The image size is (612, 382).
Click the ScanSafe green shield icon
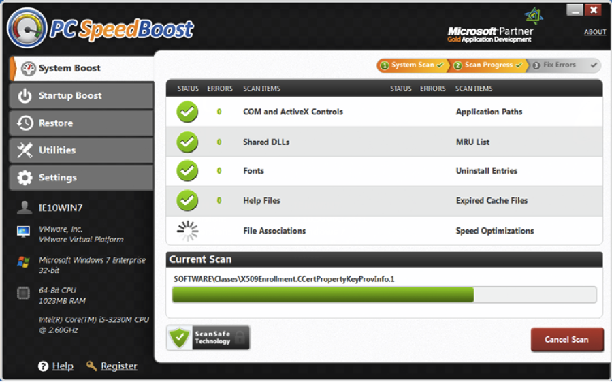coord(180,338)
